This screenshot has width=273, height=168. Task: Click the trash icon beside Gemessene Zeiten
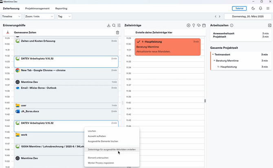(x=117, y=33)
